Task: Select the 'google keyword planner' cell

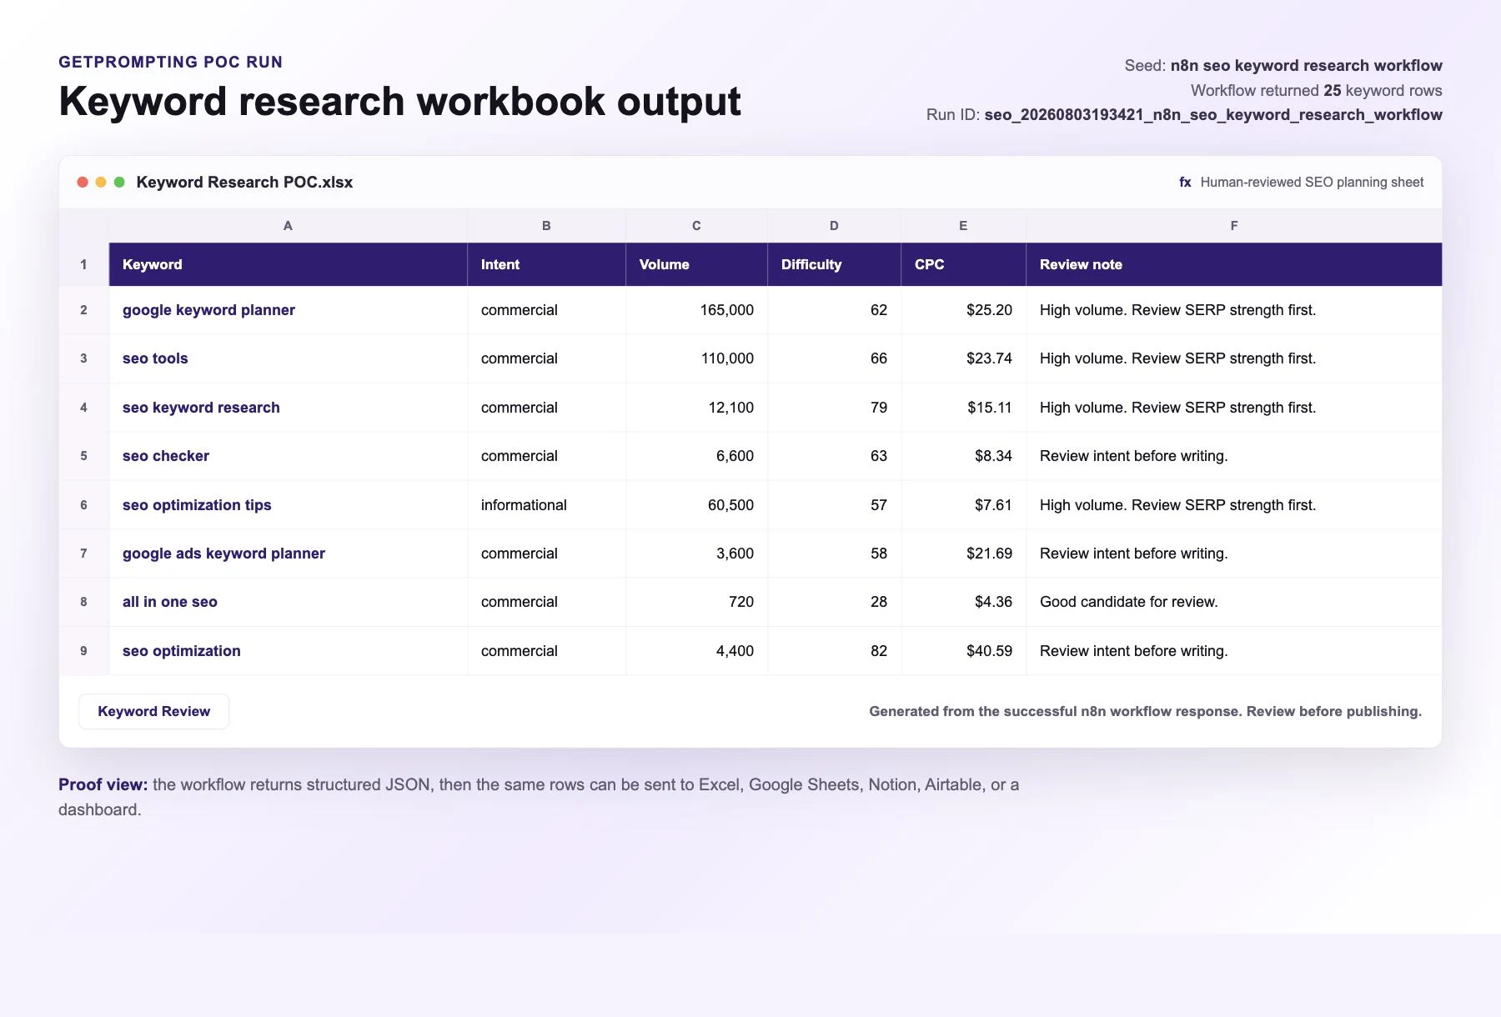Action: click(x=288, y=310)
